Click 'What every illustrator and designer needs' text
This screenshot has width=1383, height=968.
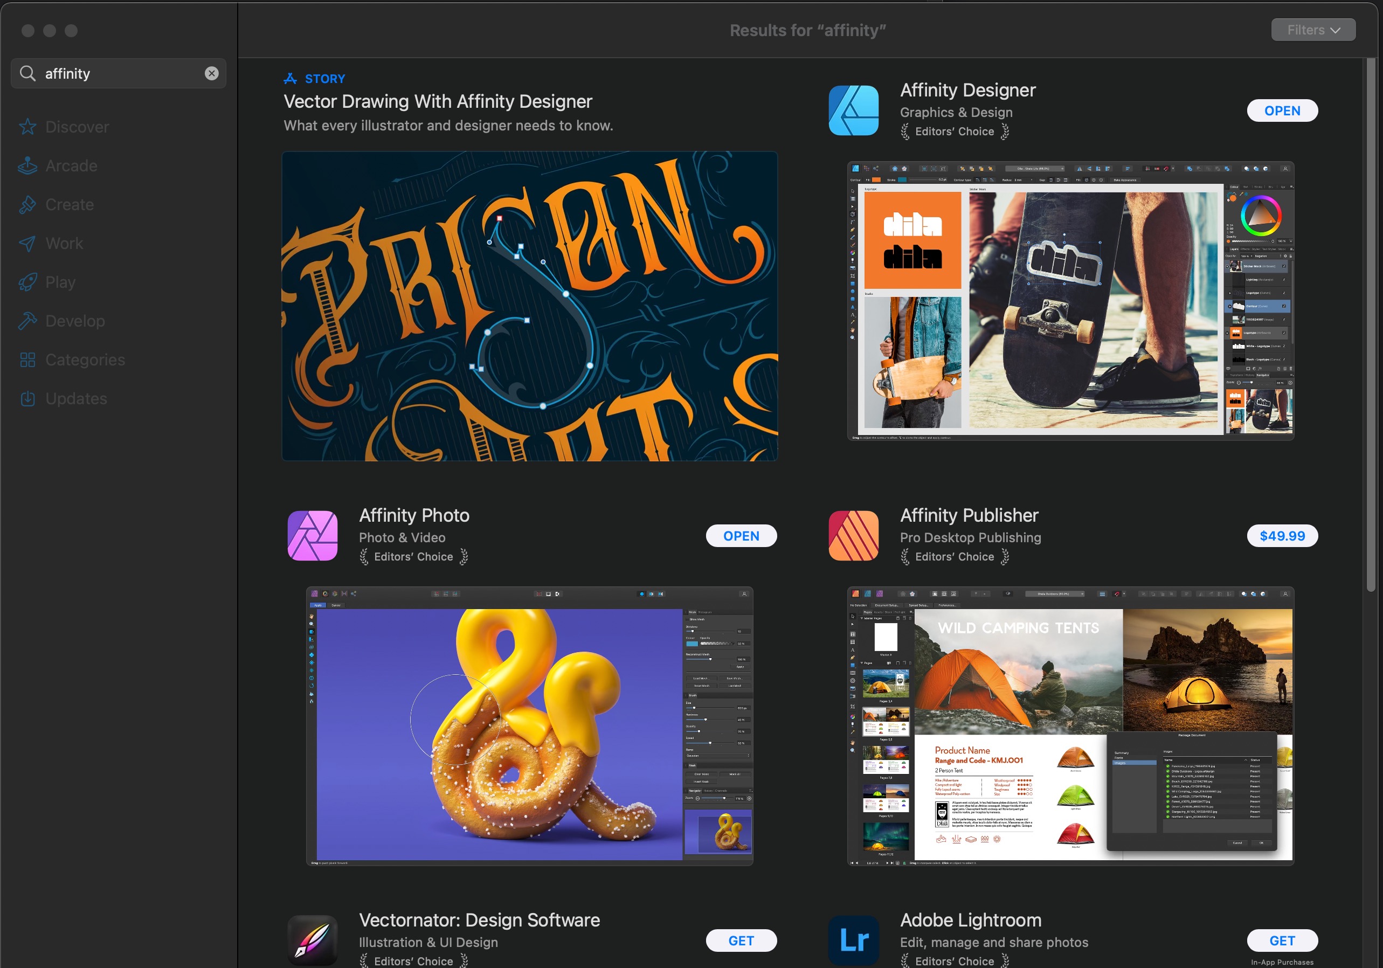(x=448, y=125)
